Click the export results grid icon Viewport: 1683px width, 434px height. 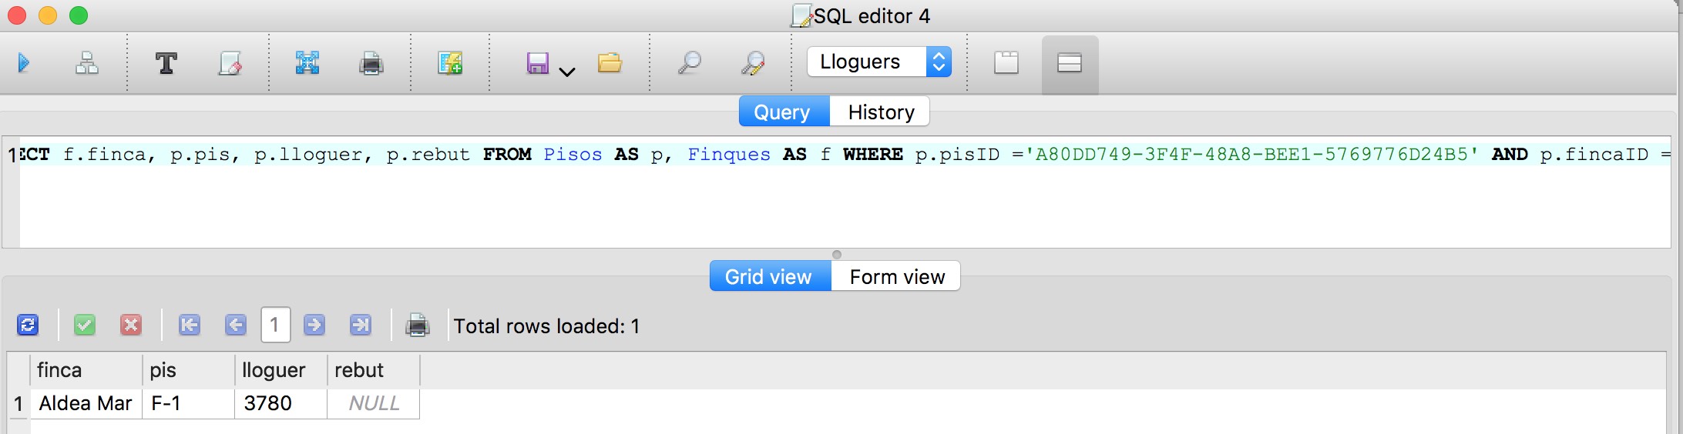[307, 63]
